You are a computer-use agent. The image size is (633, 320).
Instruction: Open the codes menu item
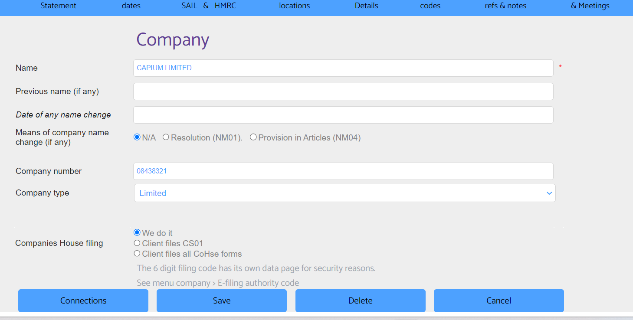pyautogui.click(x=430, y=6)
